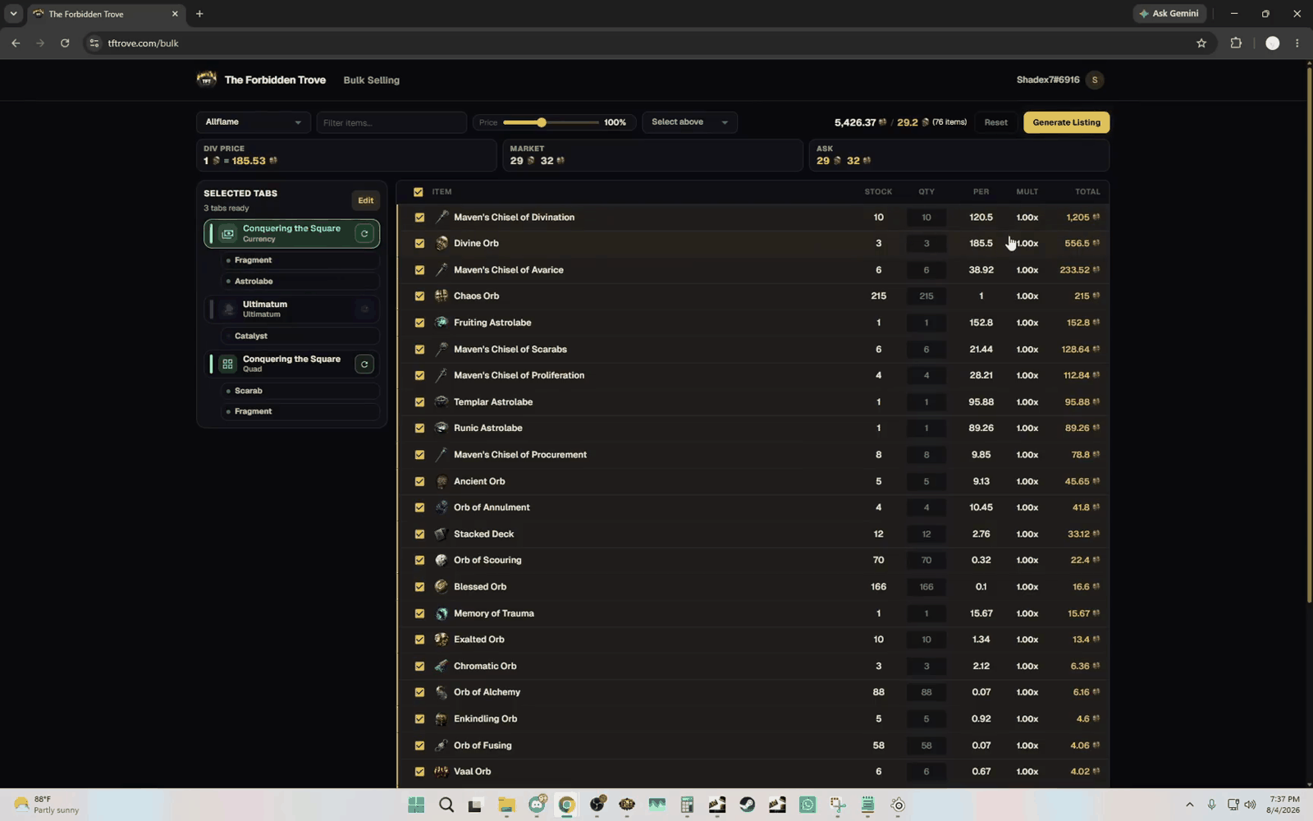Image resolution: width=1313 pixels, height=821 pixels.
Task: Click the Maven's Chisel of Divination icon
Action: [x=441, y=217]
